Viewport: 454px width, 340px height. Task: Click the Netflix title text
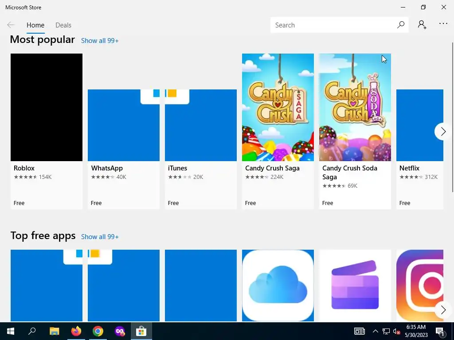pos(409,168)
